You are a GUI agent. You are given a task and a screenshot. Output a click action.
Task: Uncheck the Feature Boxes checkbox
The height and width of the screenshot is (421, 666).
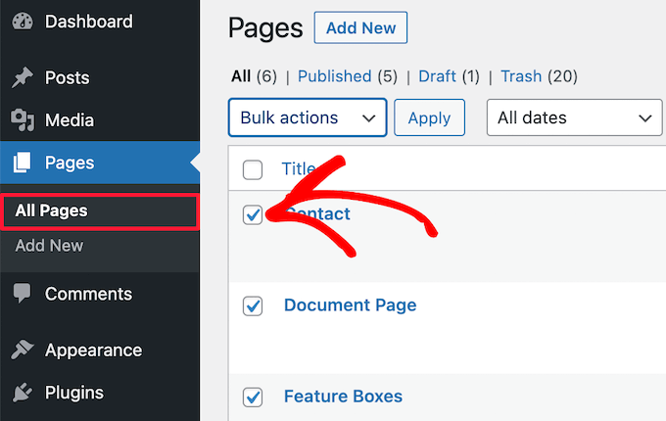tap(253, 397)
